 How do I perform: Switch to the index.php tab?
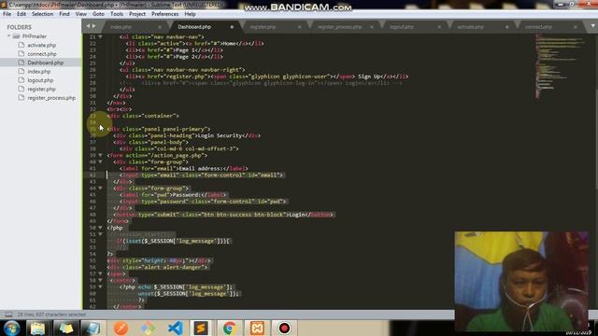[121, 27]
